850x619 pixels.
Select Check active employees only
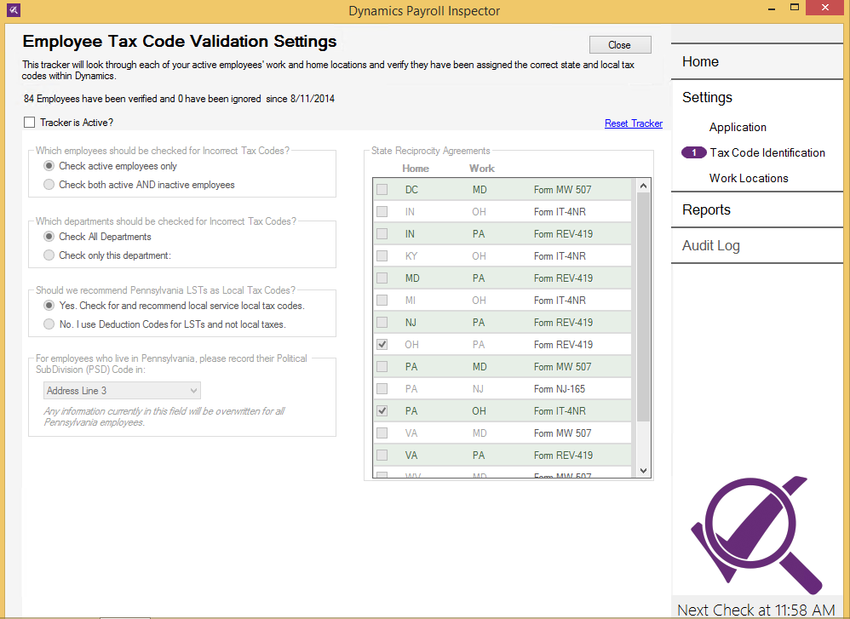point(49,166)
